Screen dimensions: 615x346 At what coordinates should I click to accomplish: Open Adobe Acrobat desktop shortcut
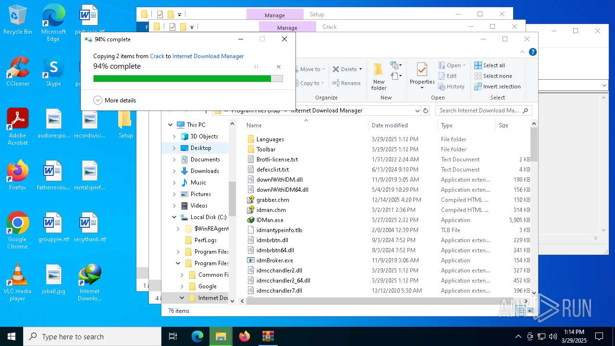click(x=18, y=126)
